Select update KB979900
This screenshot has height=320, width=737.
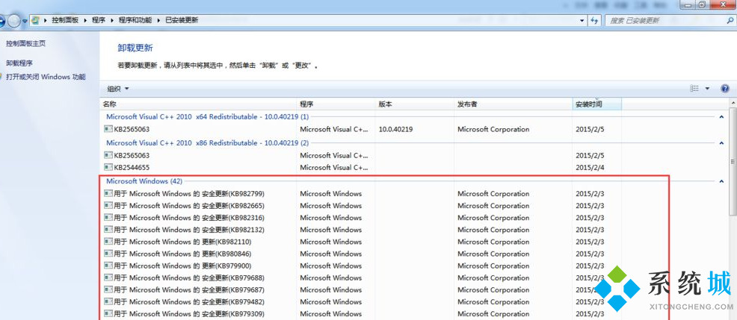pyautogui.click(x=362, y=266)
